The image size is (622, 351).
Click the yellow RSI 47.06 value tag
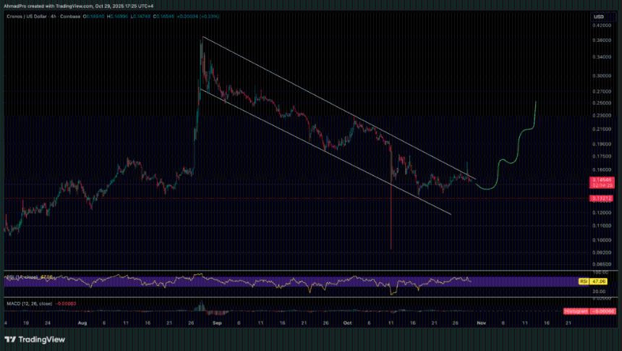pos(597,280)
